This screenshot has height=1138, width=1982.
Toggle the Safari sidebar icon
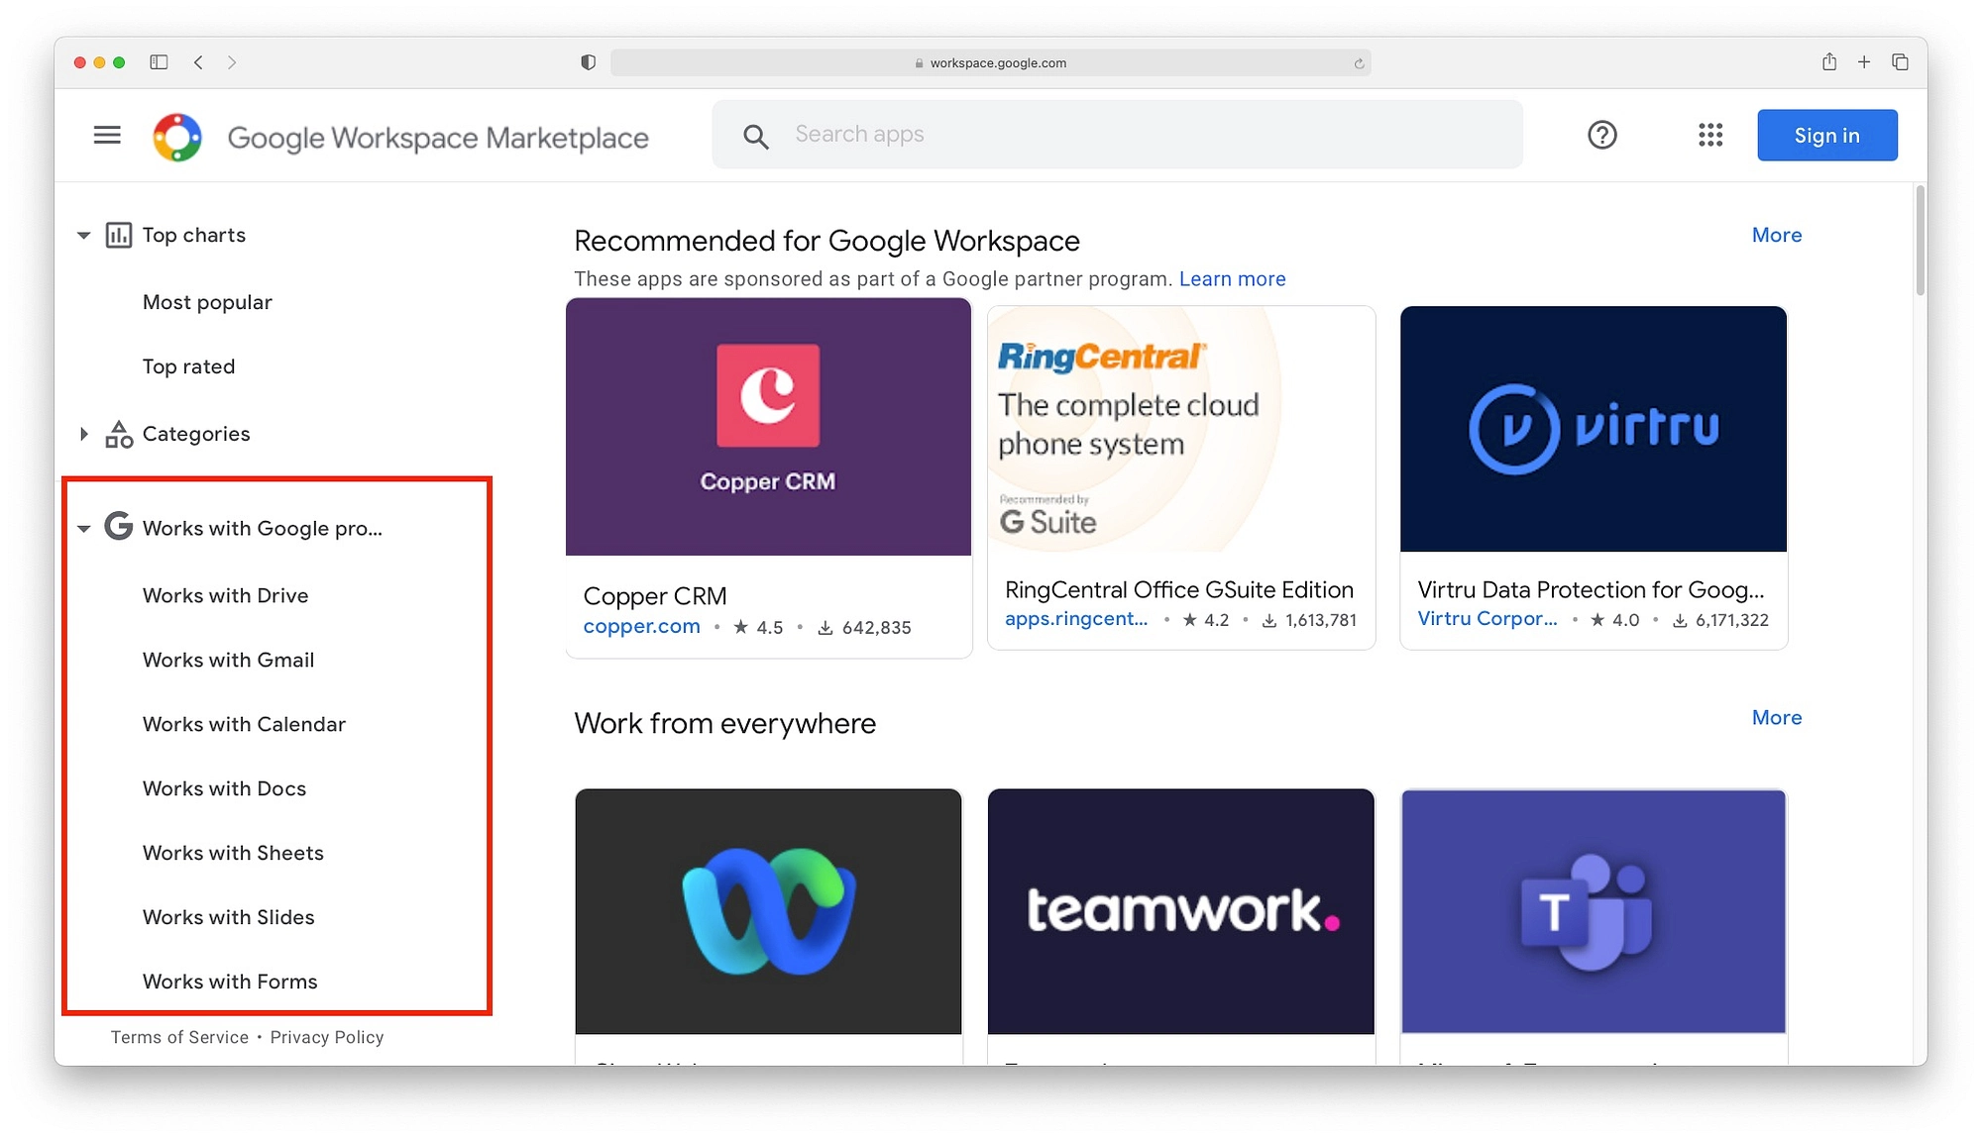pyautogui.click(x=159, y=62)
